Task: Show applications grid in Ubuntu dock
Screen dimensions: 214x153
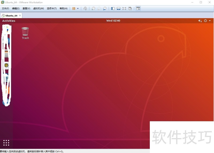Action: [6, 143]
